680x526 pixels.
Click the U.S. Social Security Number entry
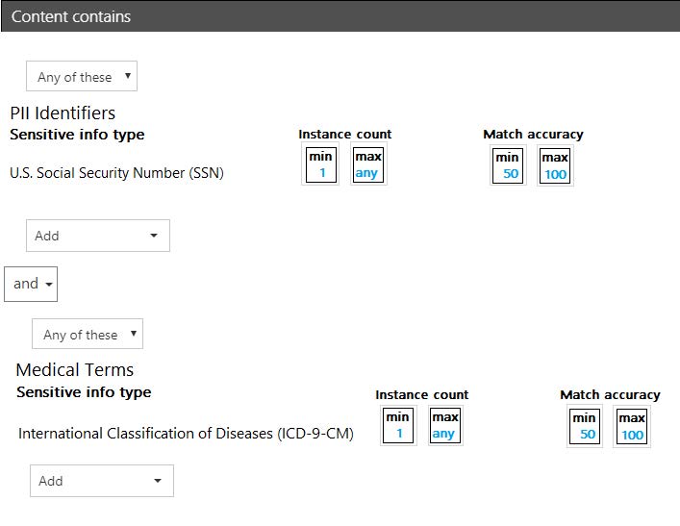[x=116, y=173]
